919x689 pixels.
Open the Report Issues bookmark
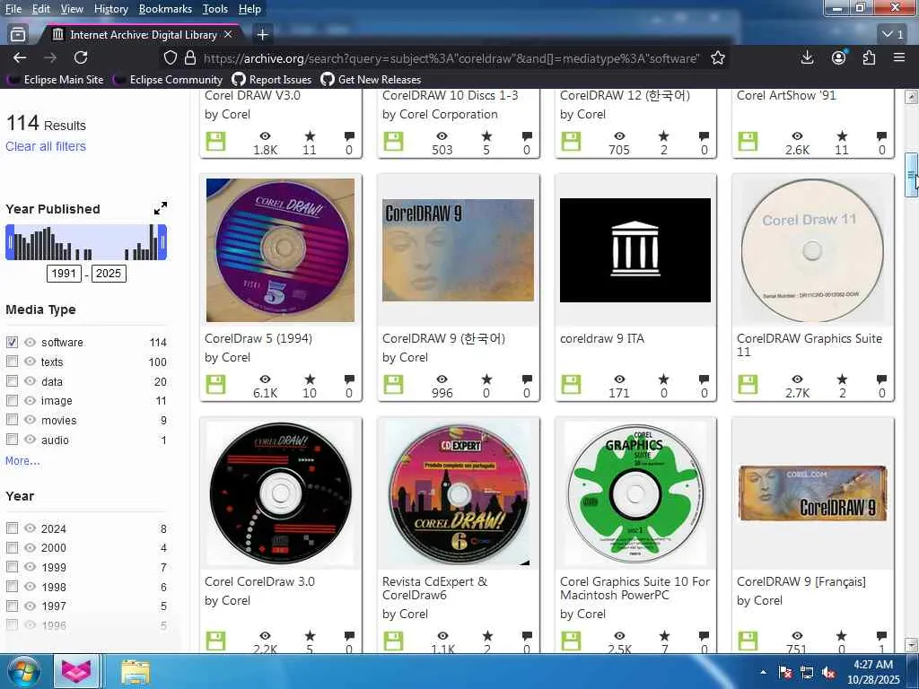click(272, 79)
